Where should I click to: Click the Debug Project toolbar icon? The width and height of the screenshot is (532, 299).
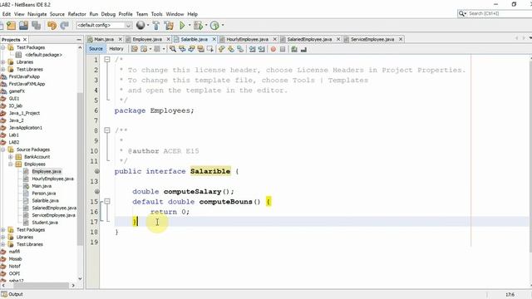click(x=198, y=26)
